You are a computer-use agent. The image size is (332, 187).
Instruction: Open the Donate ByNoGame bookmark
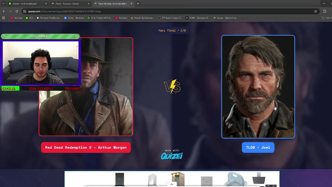click(x=142, y=18)
